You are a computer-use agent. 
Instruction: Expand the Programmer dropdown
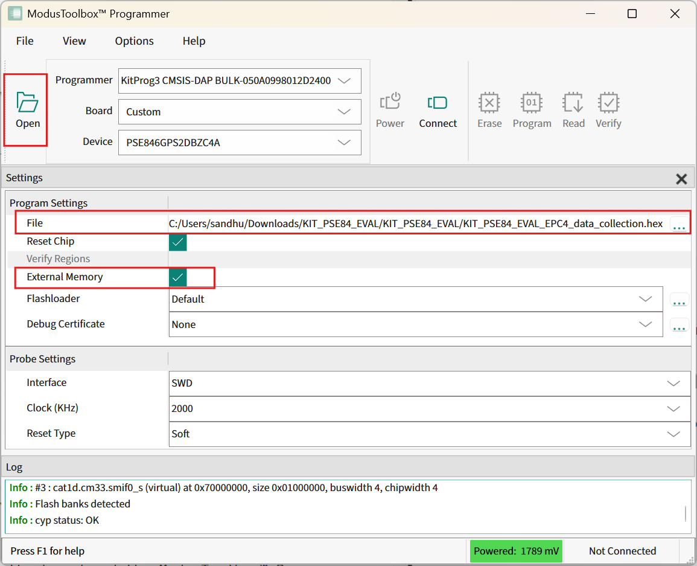(344, 81)
